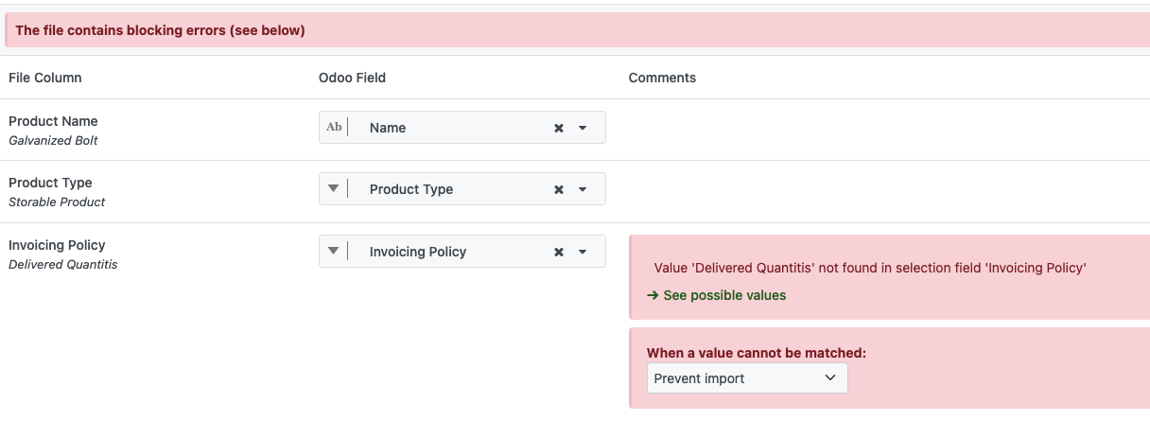Image resolution: width=1150 pixels, height=421 pixels.
Task: Open the 'Prevent import' select box
Action: click(x=747, y=378)
